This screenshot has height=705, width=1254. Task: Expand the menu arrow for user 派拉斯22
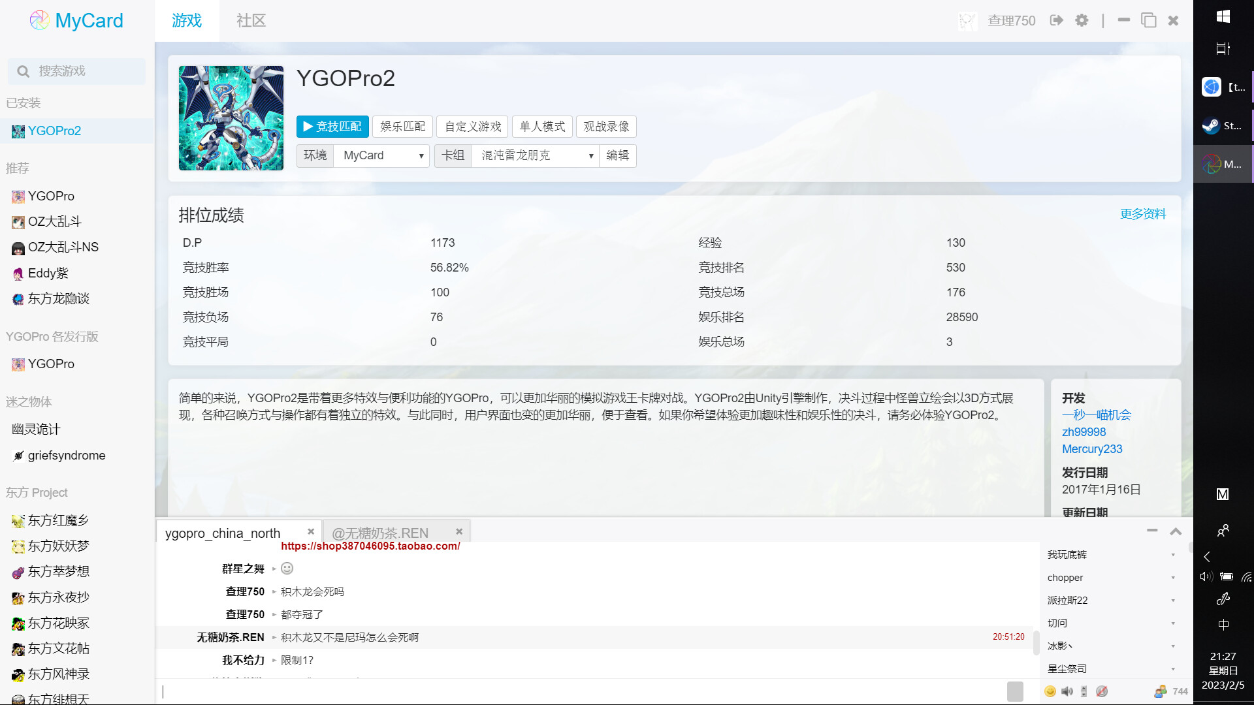tap(1173, 601)
